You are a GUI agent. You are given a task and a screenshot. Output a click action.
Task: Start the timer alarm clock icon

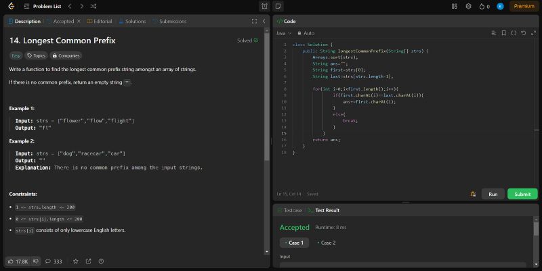264,6
